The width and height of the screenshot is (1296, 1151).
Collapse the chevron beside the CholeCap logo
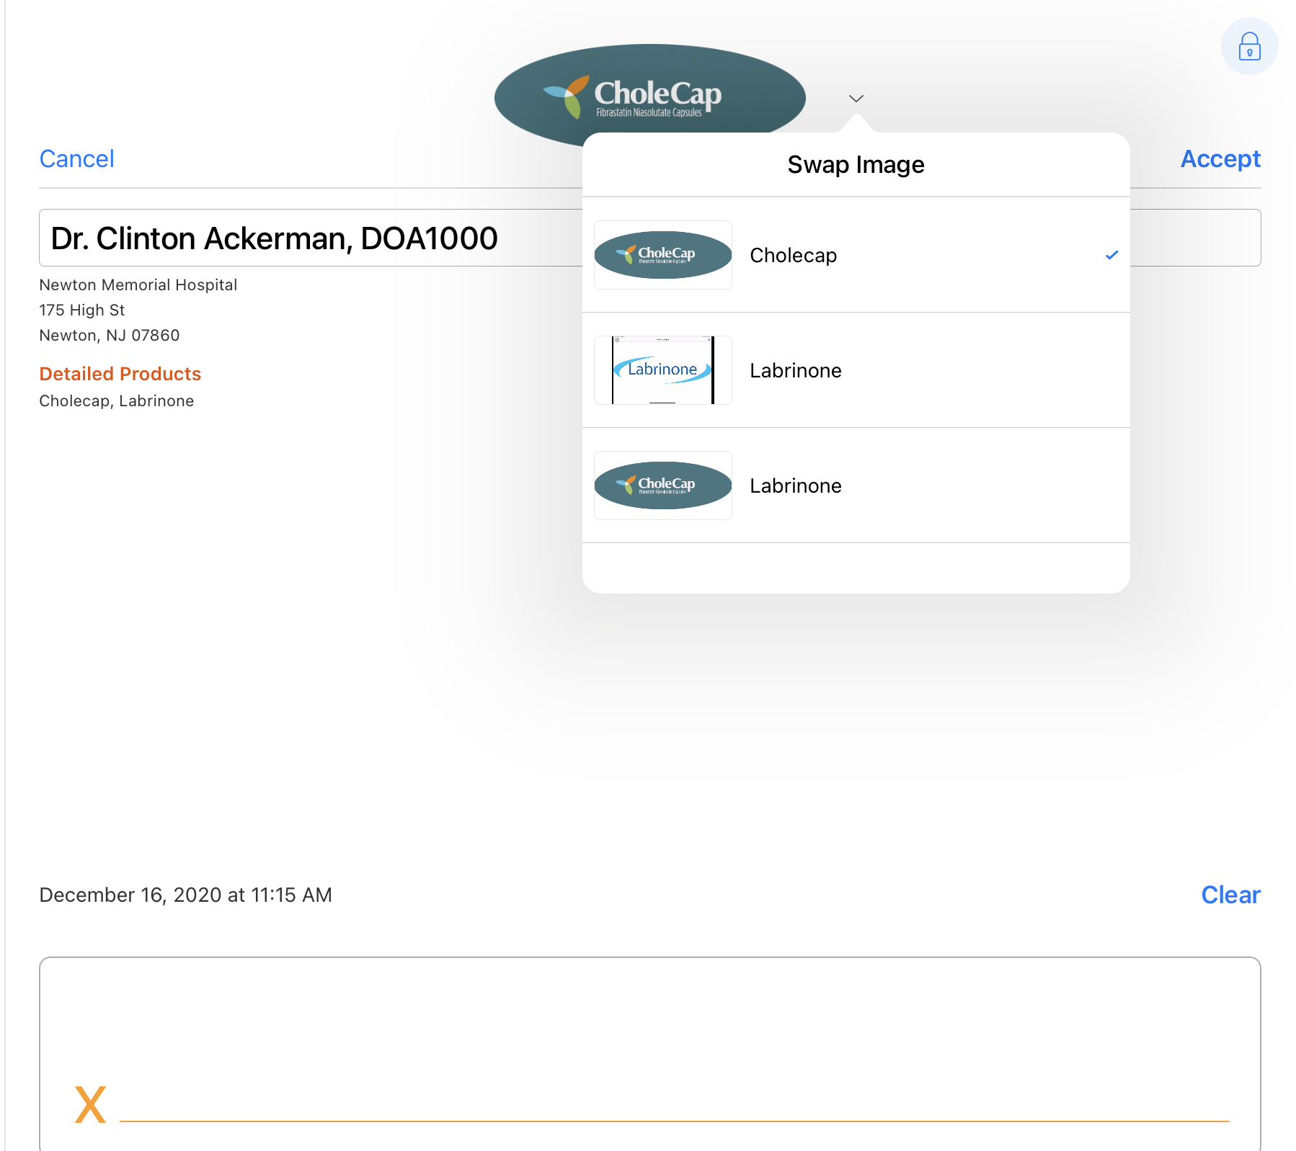pyautogui.click(x=856, y=99)
